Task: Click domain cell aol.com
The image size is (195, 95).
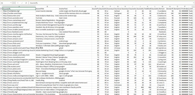Action: 162,64
